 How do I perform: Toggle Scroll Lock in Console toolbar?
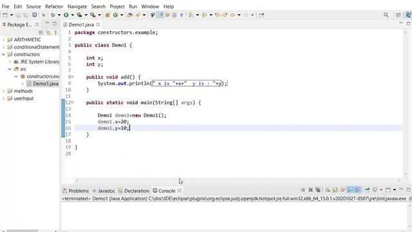[x=335, y=189]
